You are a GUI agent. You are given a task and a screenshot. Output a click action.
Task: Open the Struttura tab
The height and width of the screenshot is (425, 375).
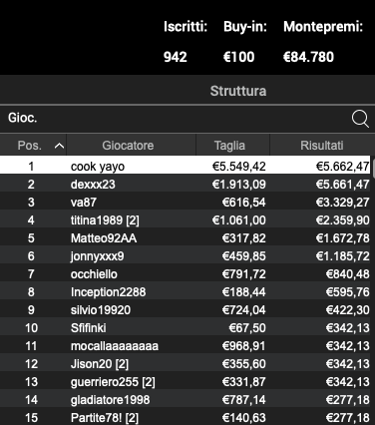pyautogui.click(x=238, y=91)
